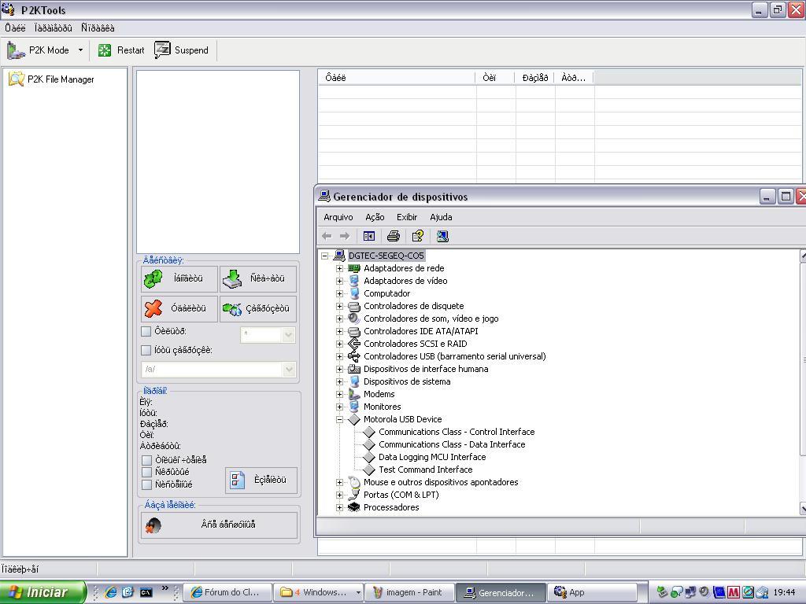Click the Mouse e outros dispositivos icon
This screenshot has height=604, width=806.
[354, 482]
